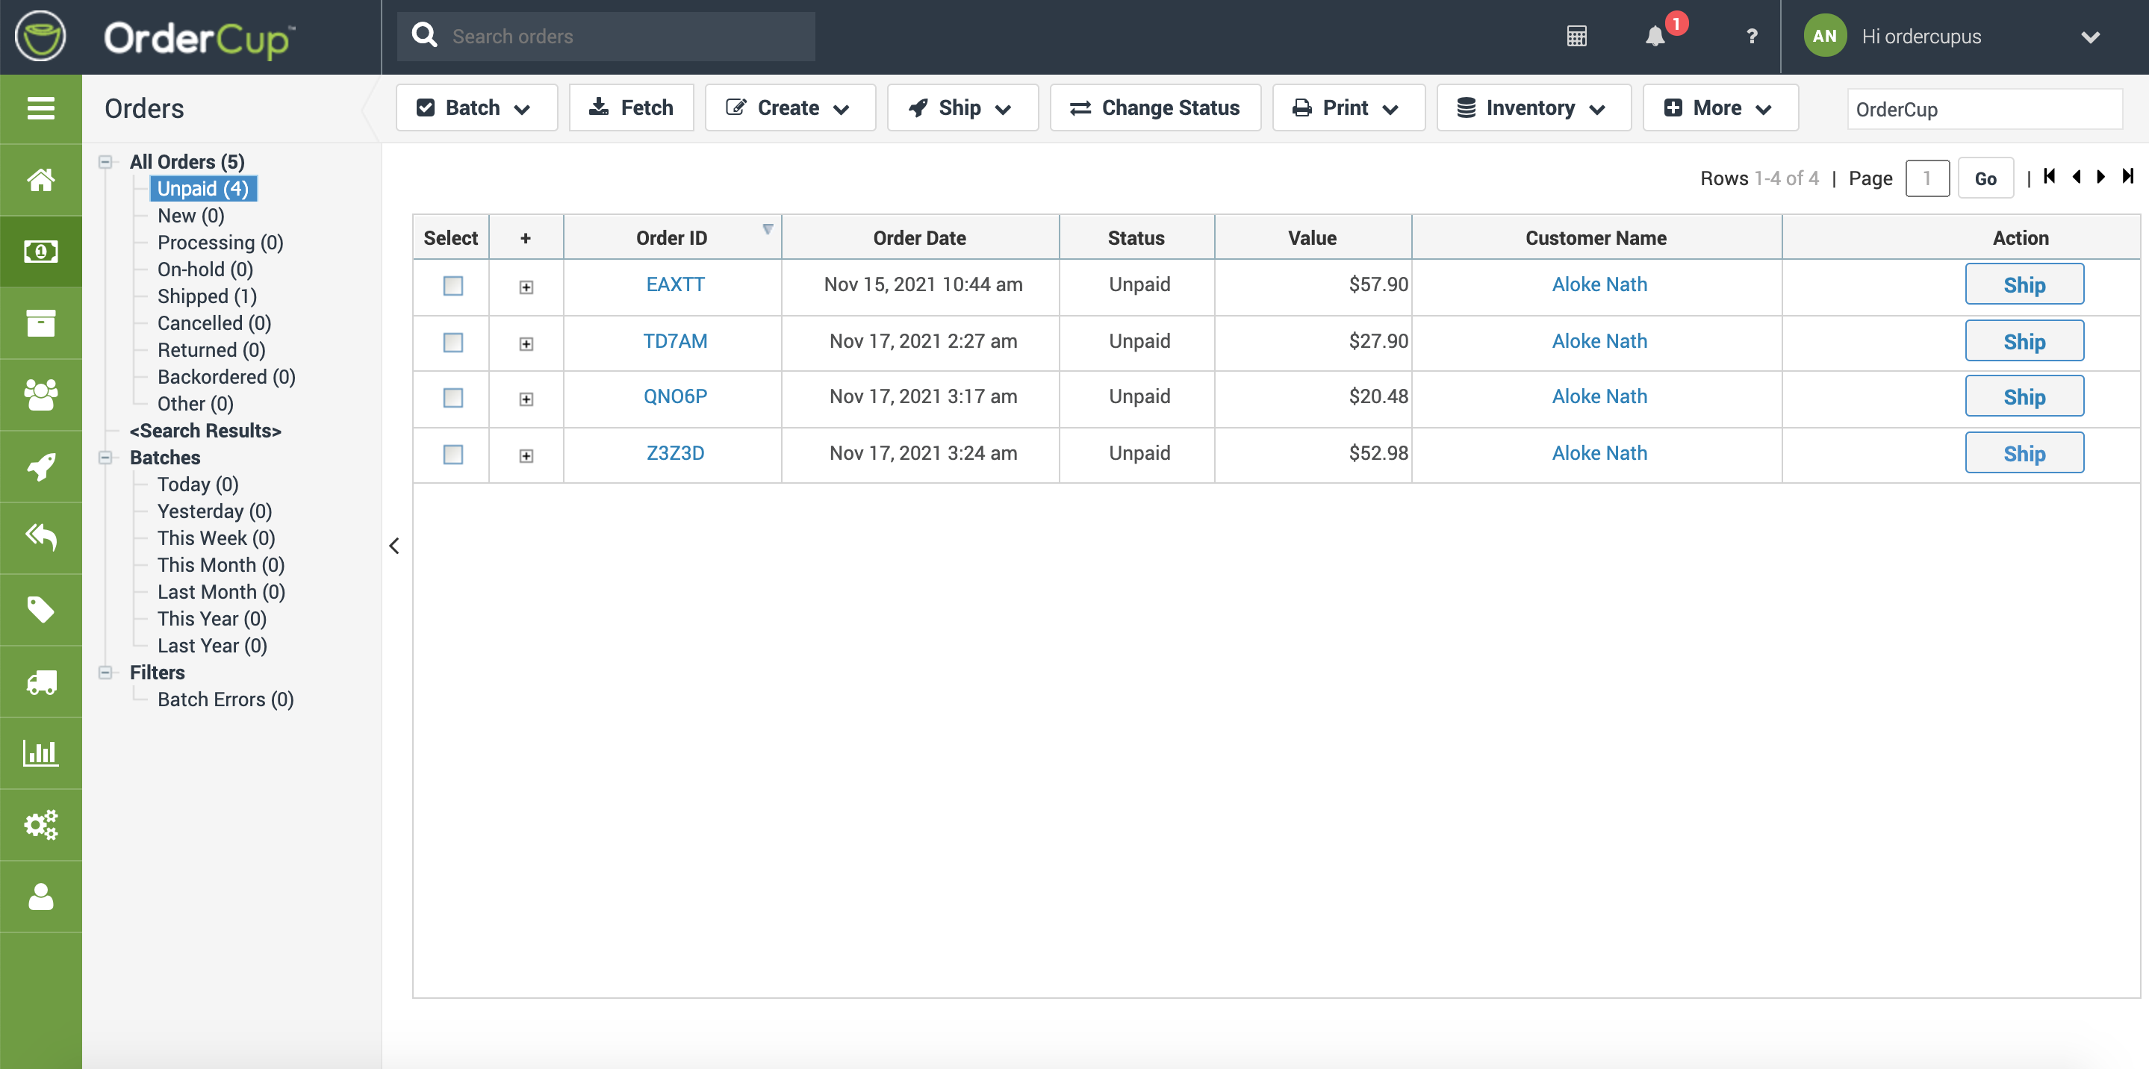Expand details of order TD7AM row

point(526,343)
